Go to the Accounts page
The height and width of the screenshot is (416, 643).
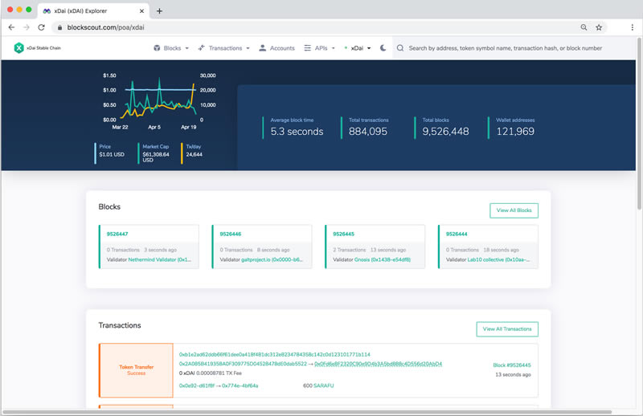pyautogui.click(x=276, y=48)
